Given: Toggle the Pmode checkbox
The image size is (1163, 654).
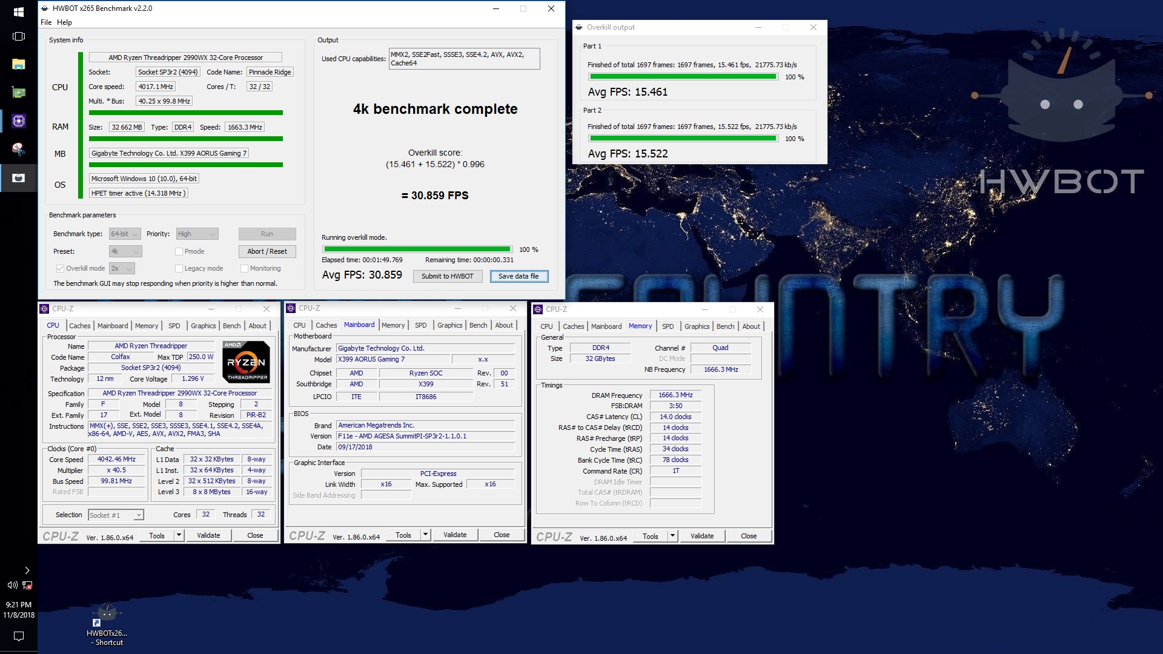Looking at the screenshot, I should (179, 251).
